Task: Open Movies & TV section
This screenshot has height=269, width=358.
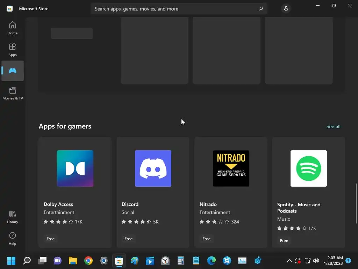Action: click(x=13, y=93)
